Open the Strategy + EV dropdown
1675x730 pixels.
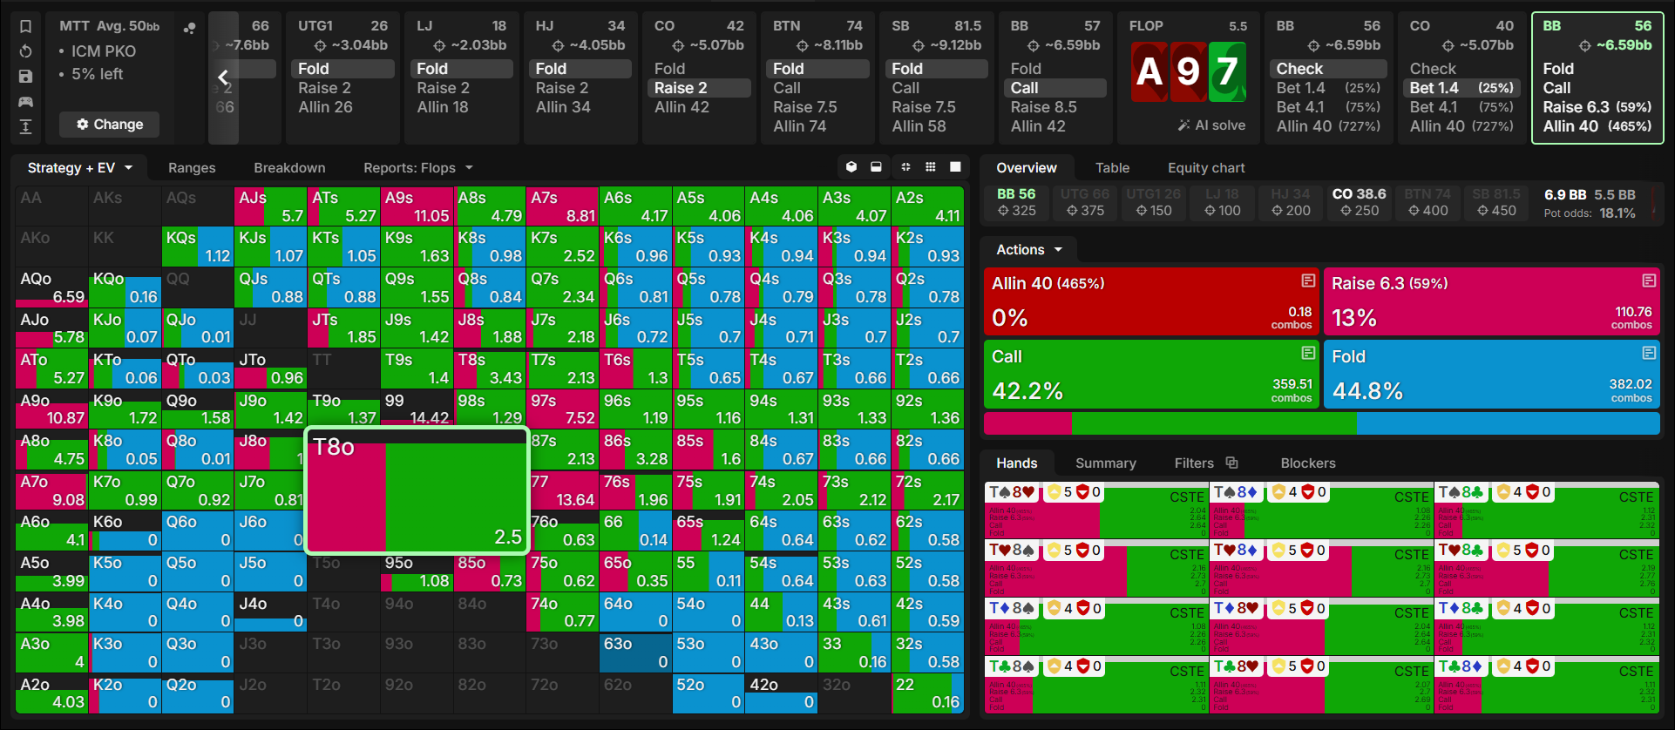pos(79,168)
